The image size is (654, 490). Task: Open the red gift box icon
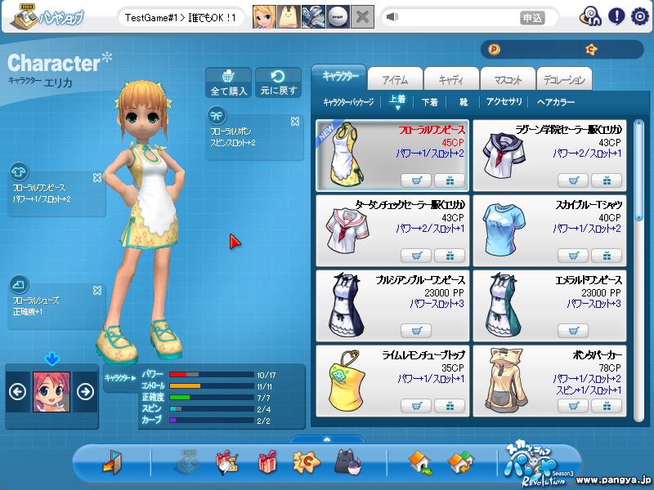[x=267, y=463]
